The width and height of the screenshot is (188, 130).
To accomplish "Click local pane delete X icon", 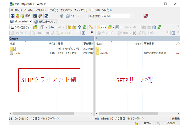I will pyautogui.click(x=48, y=33).
